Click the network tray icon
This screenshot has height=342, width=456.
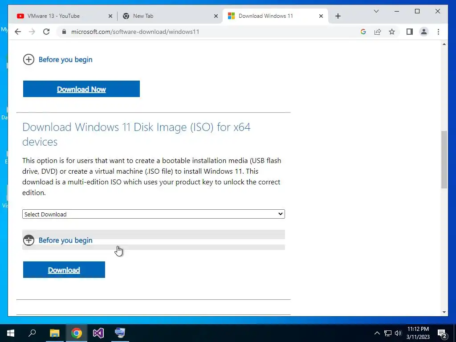click(x=388, y=333)
